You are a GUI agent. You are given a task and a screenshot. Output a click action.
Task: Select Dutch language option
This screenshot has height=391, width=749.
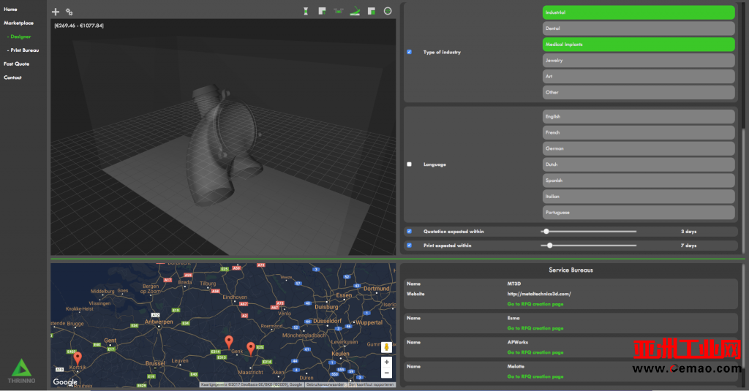coord(638,164)
